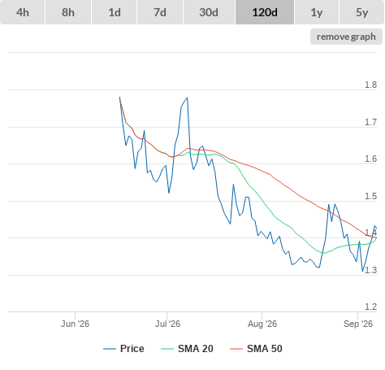Show the 1y price history
The image size is (385, 370).
[317, 12]
